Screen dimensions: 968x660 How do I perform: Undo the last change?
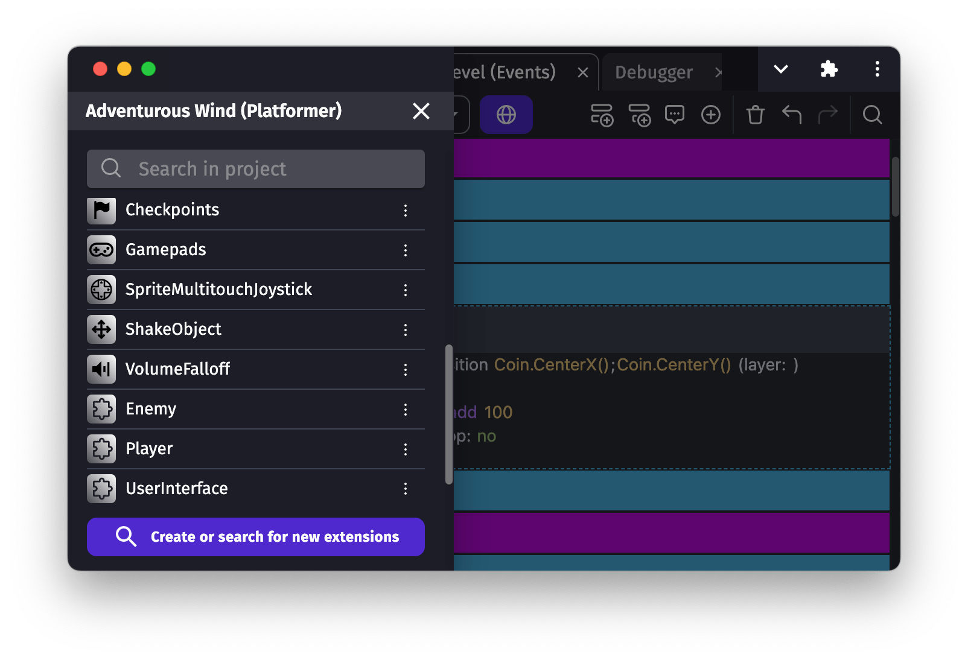point(791,115)
